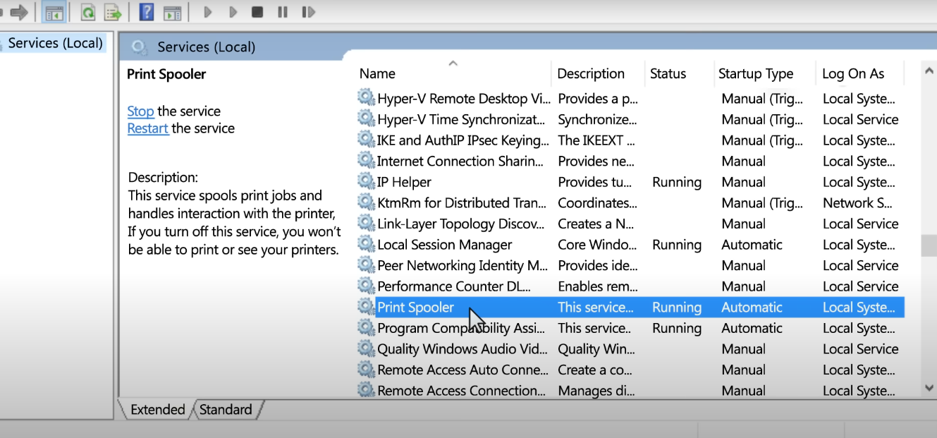Select the IP Helper service name
Viewport: 937px width, 438px height.
pos(404,182)
